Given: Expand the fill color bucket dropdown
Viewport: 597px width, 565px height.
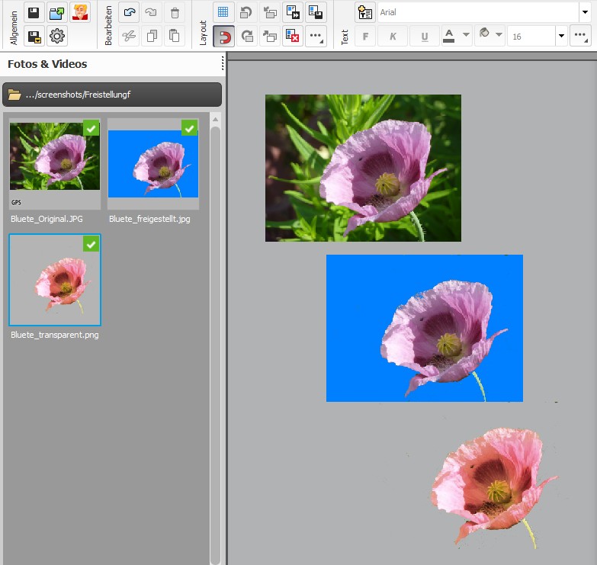Looking at the screenshot, I should (499, 35).
